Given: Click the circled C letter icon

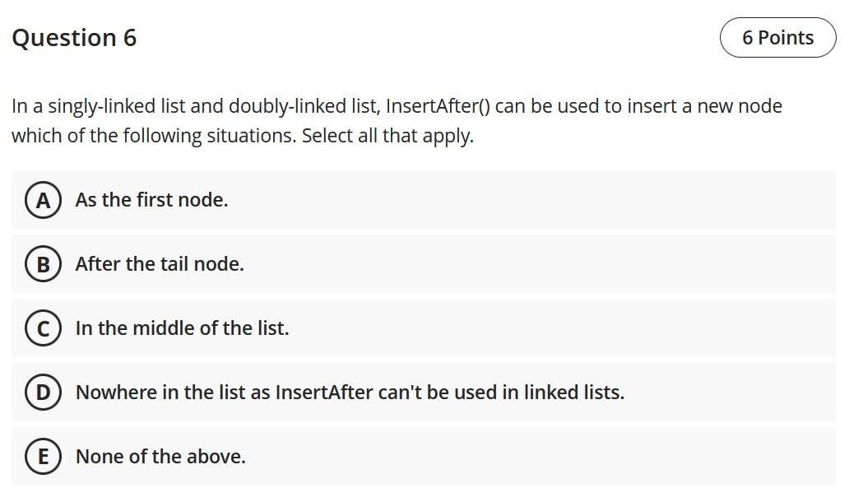Looking at the screenshot, I should pos(43,328).
